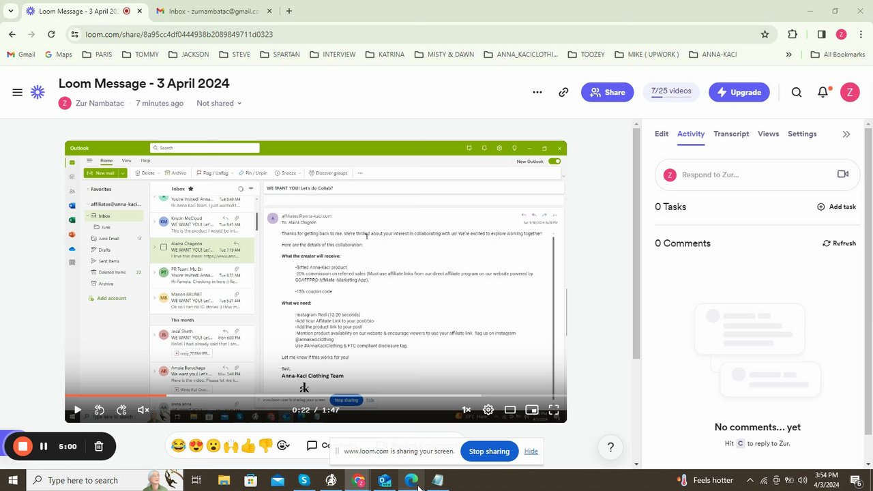Viewport: 873px width, 491px height.
Task: Open a new browser tab
Action: [x=289, y=11]
